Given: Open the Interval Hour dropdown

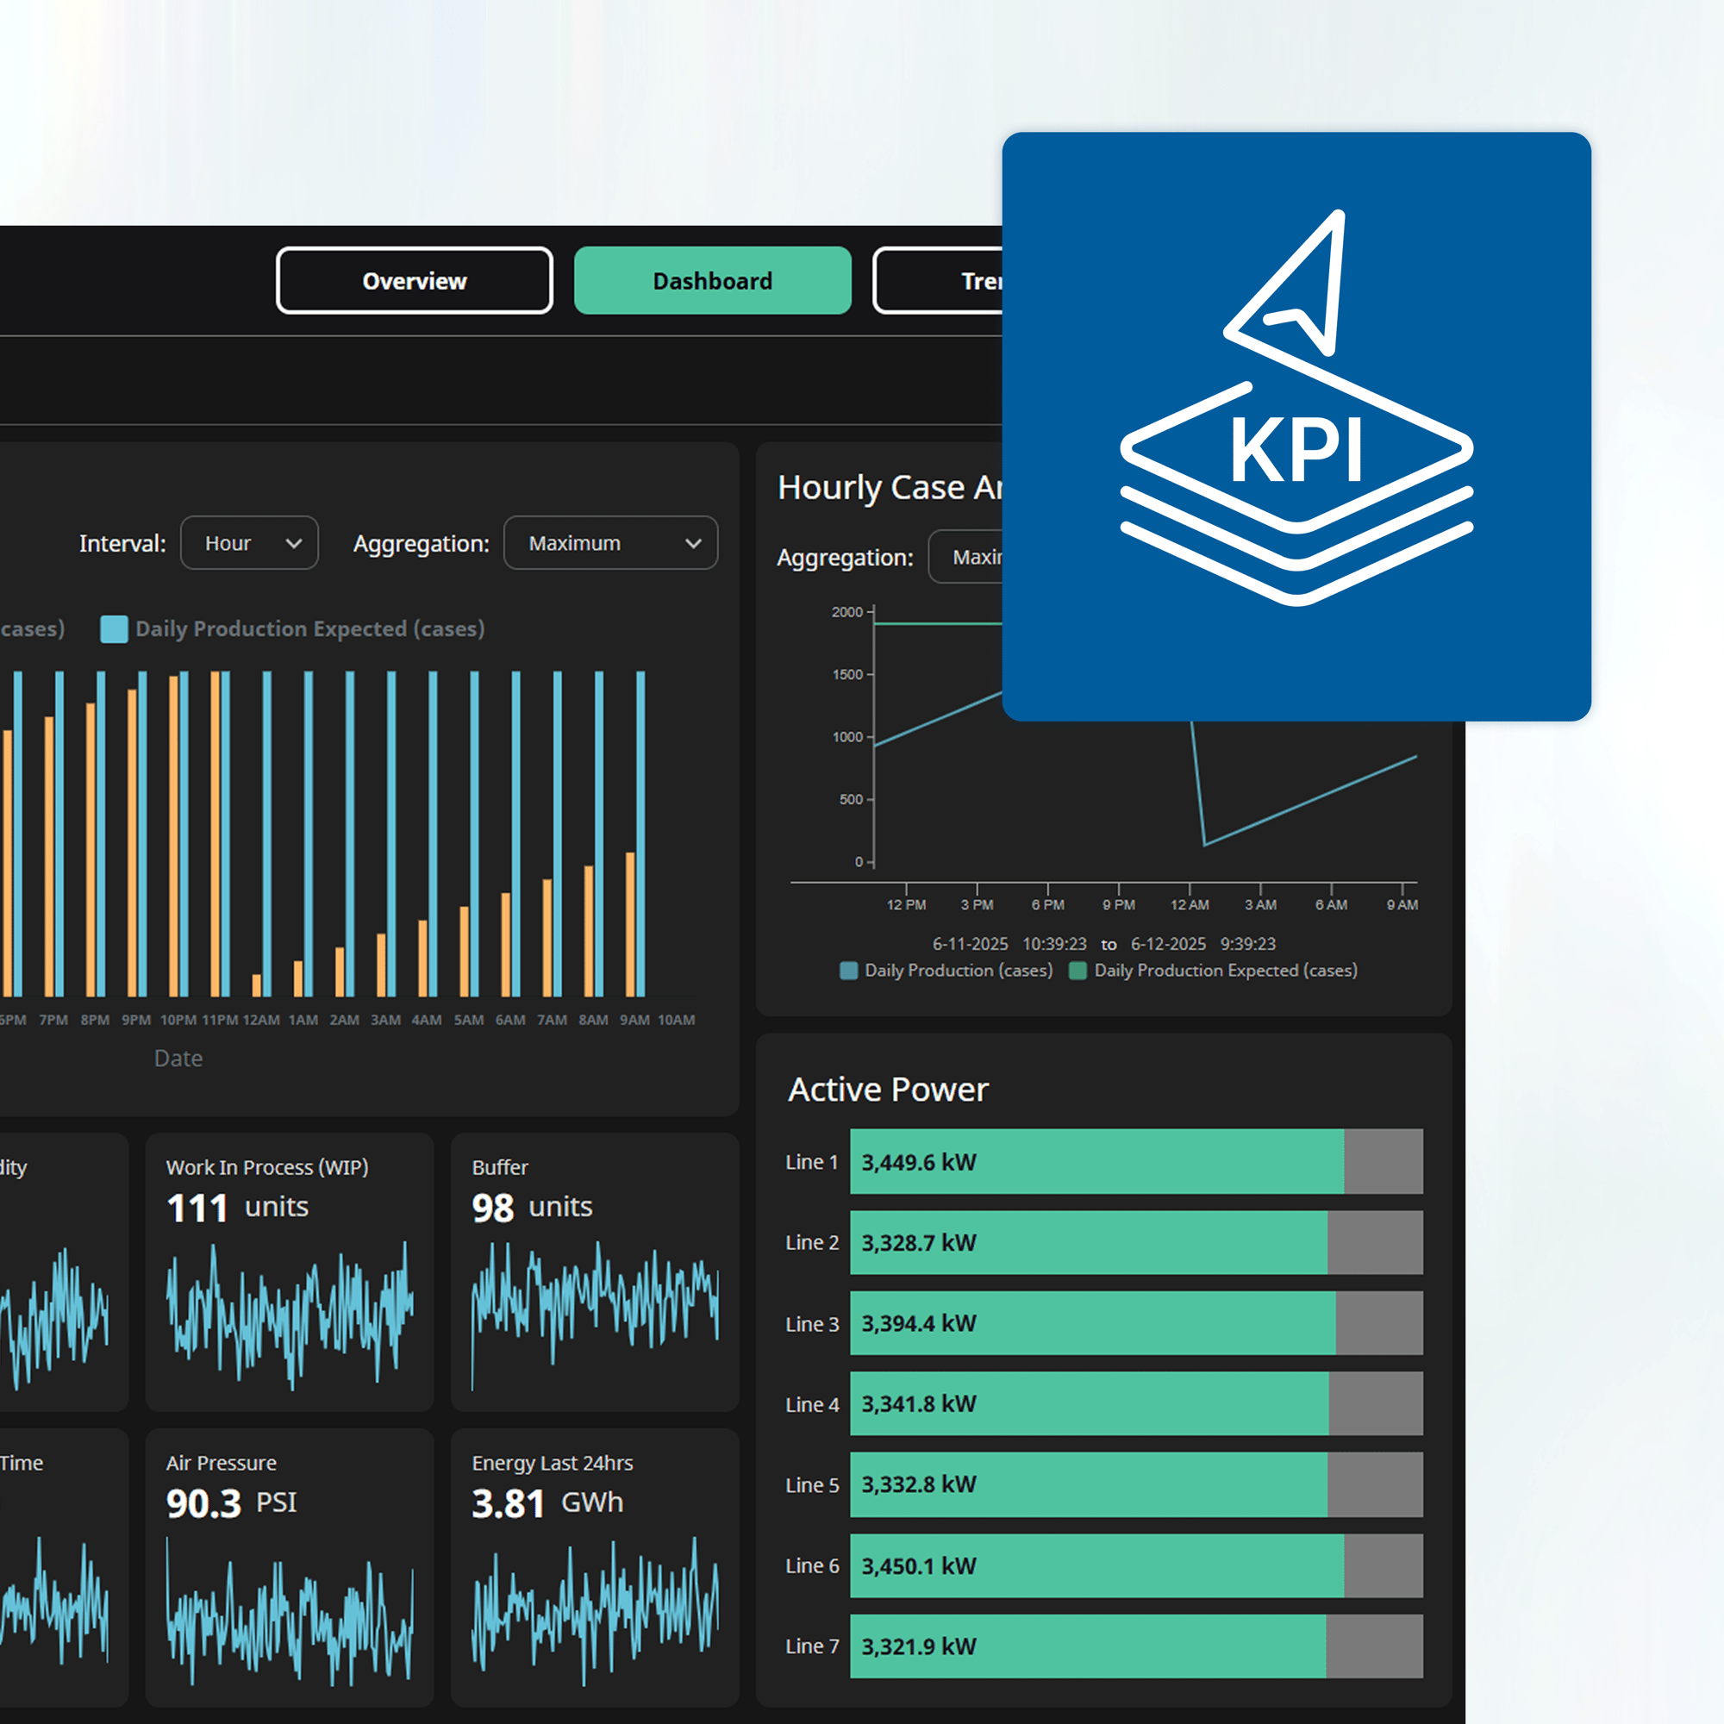Looking at the screenshot, I should coord(249,543).
